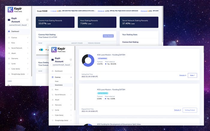The height and width of the screenshot is (131, 210).
Task: Click the Dashboard icon in the back window sidebar
Action: [9, 31]
